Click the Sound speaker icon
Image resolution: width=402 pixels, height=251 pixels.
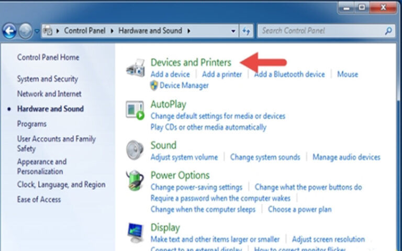coord(135,150)
